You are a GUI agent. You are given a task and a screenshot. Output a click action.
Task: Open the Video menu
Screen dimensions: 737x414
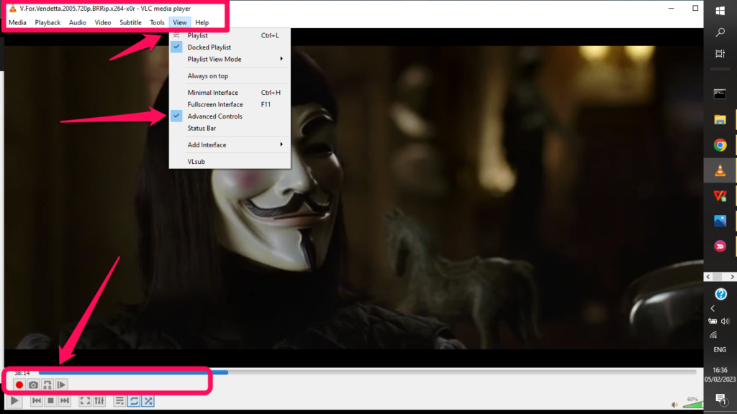click(102, 22)
